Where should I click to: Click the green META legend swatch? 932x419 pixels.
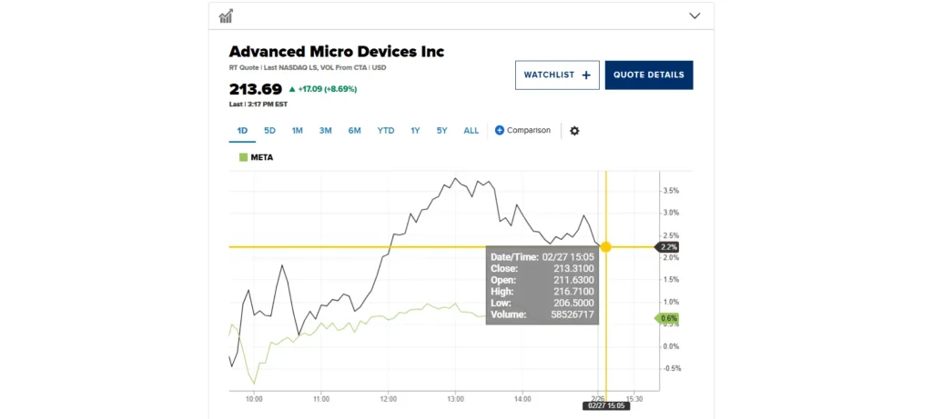[243, 157]
